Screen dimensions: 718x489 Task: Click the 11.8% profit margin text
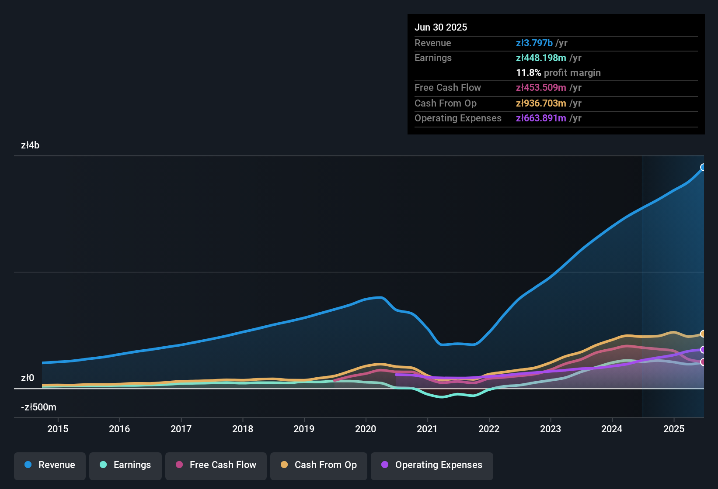coord(558,72)
